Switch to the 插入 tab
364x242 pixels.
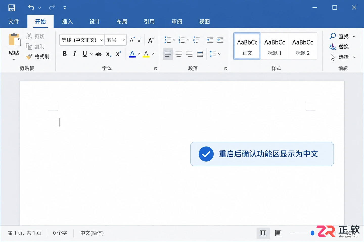click(x=67, y=21)
